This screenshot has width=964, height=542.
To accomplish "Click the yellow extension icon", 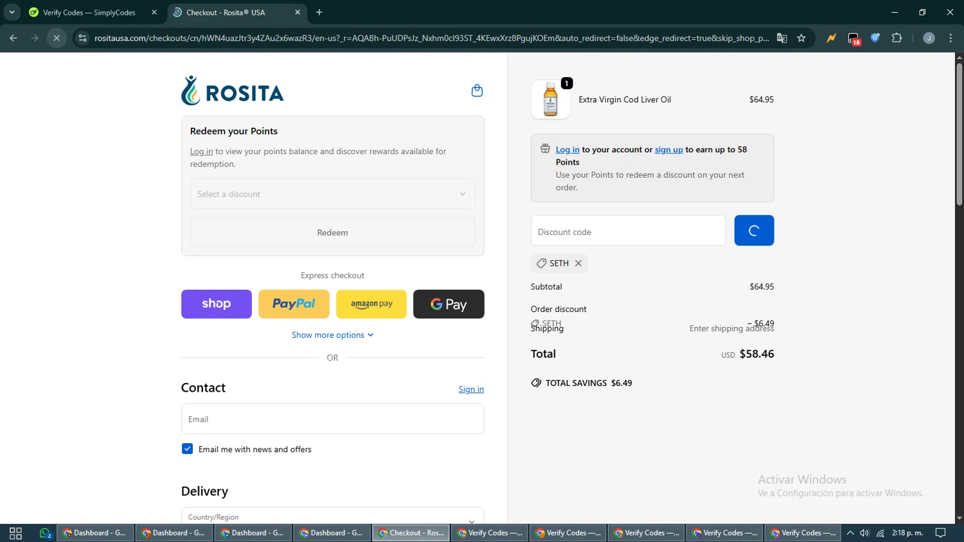I will point(832,38).
